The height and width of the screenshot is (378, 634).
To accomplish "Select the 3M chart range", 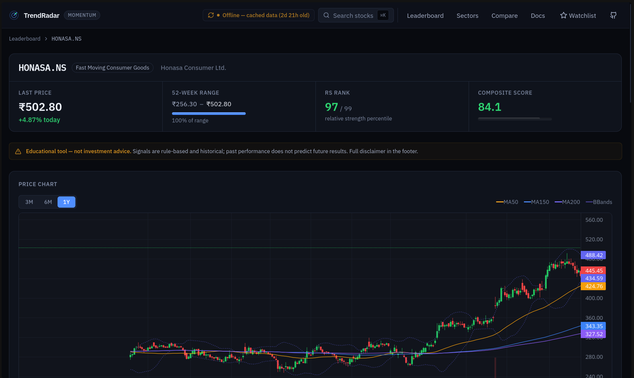I will [x=29, y=202].
